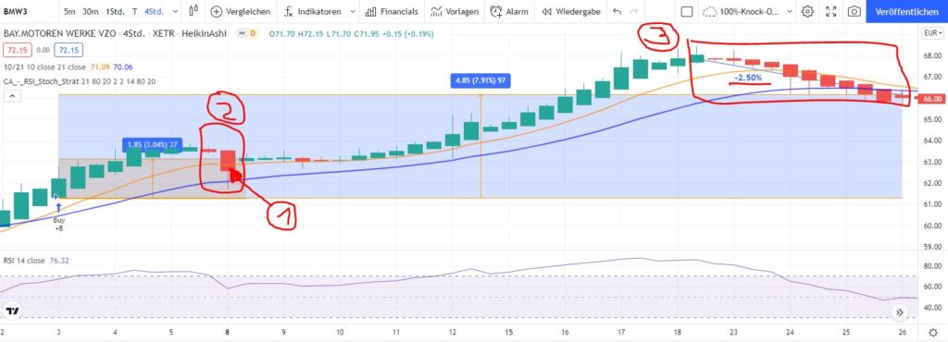The height and width of the screenshot is (342, 948).
Task: Click the blue 72.15 buy price button
Action: [x=68, y=51]
